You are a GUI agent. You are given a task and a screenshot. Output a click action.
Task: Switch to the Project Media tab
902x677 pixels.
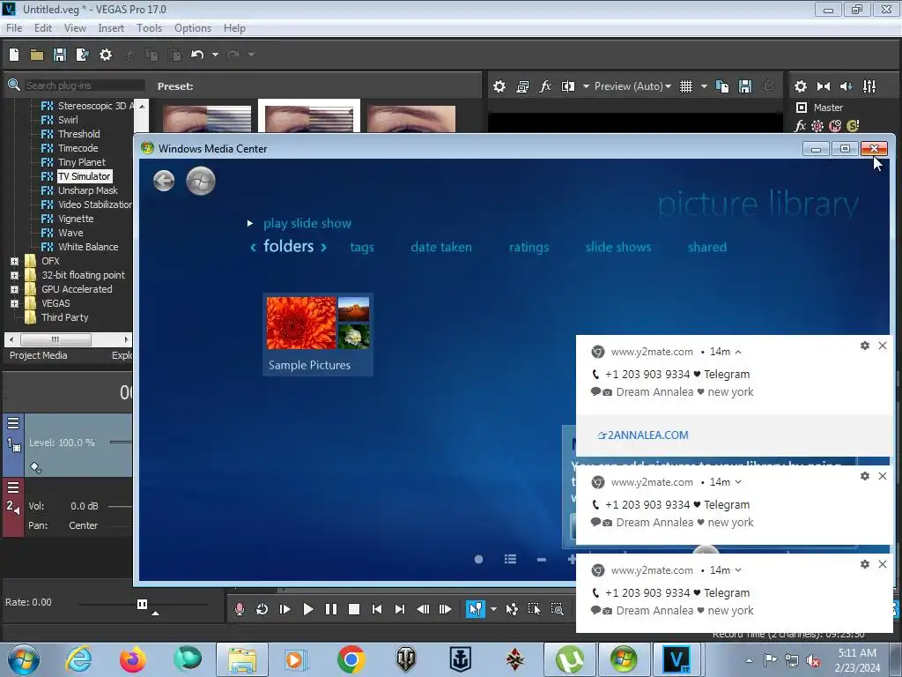(x=39, y=355)
